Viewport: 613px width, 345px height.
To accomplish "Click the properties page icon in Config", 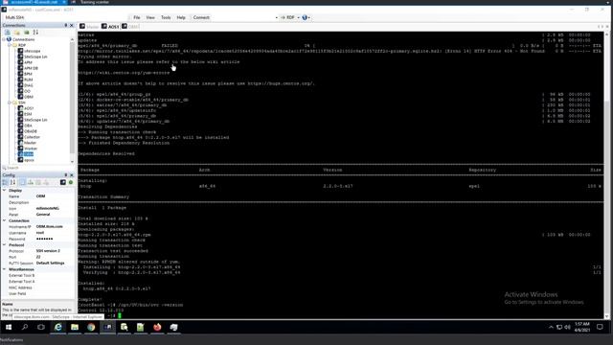I will click(23, 182).
